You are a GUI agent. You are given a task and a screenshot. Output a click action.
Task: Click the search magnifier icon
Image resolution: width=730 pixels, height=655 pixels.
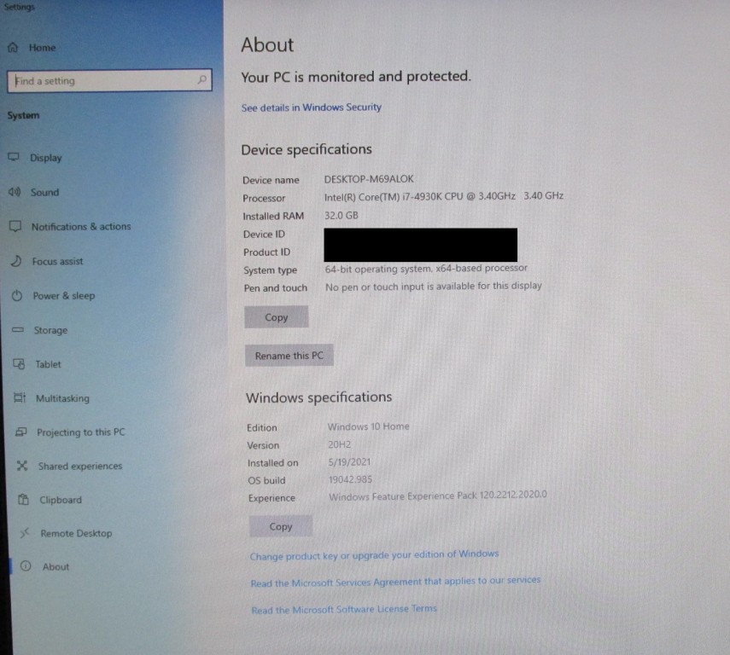point(202,79)
